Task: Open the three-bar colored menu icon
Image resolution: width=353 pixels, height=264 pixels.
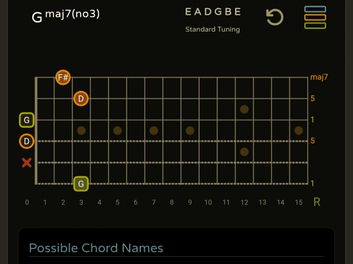Action: [315, 17]
